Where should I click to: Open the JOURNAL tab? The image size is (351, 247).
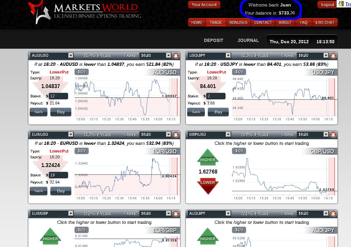point(248,41)
